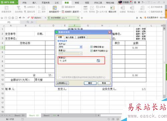This screenshot has height=121, width=167.
Task: Open the Insert (插入) ribbon tab
Action: pos(34,3)
